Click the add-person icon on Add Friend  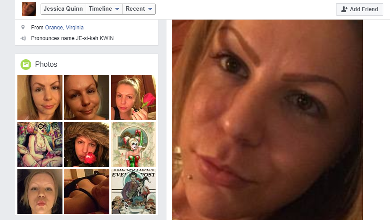pos(344,9)
